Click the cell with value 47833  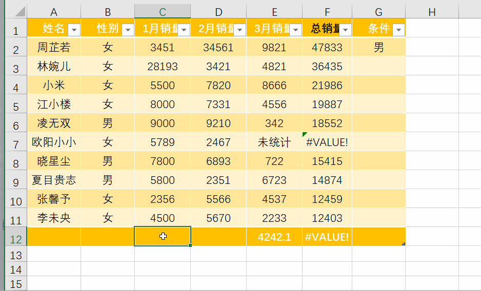(x=327, y=47)
